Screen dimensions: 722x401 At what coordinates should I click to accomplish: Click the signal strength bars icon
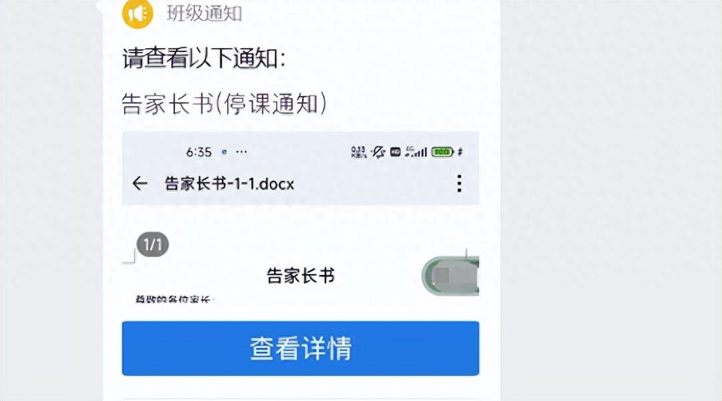click(416, 152)
